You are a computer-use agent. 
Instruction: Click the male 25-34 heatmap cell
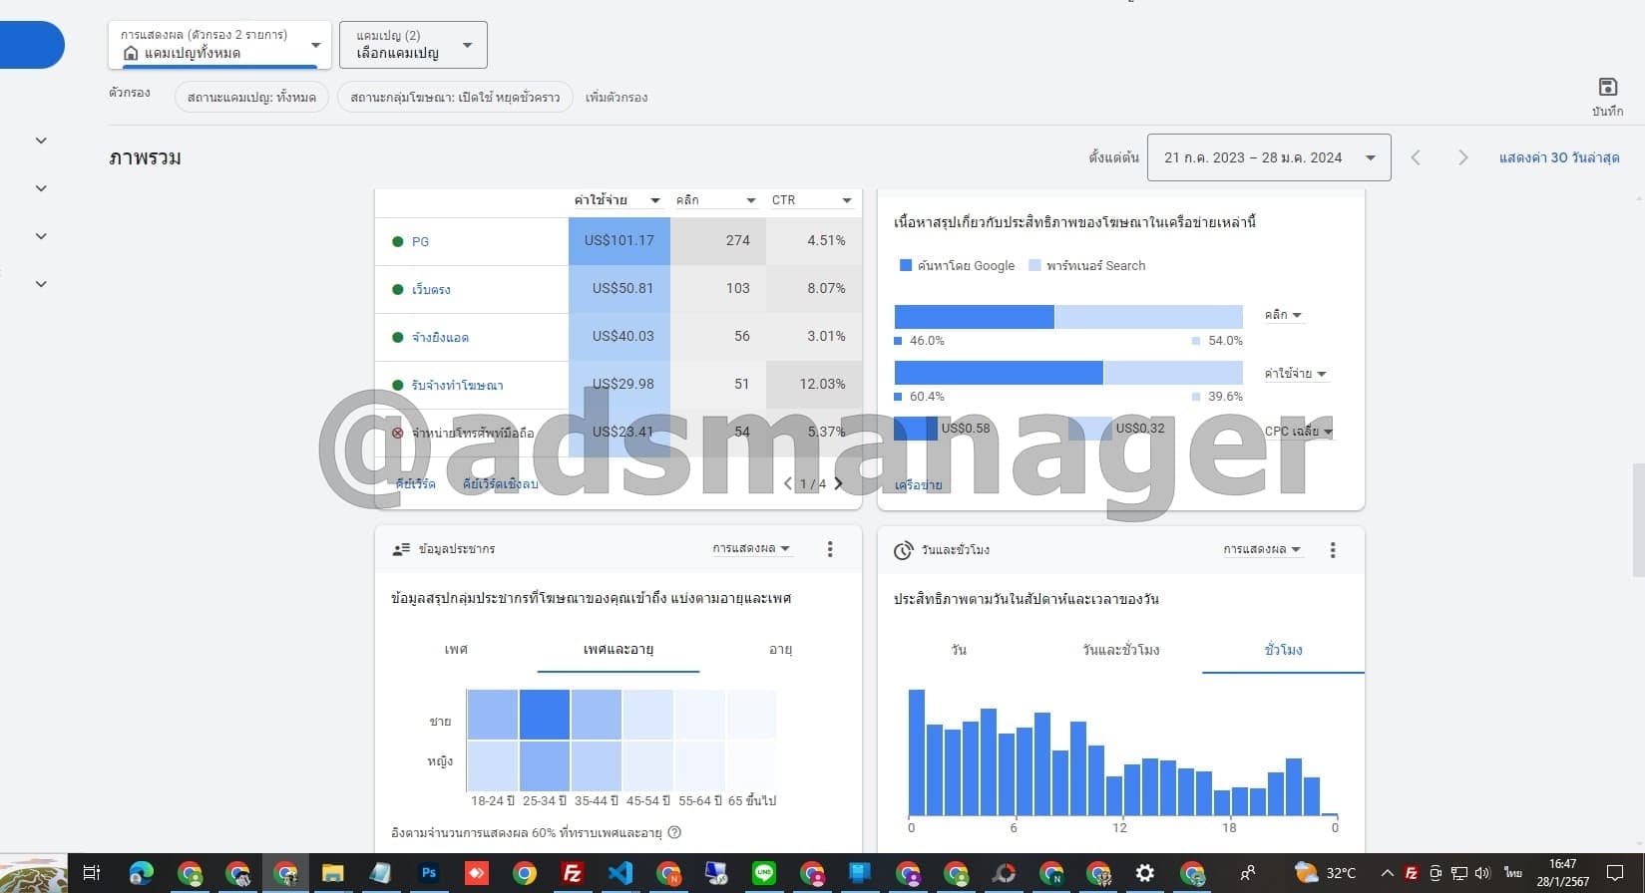tap(544, 715)
